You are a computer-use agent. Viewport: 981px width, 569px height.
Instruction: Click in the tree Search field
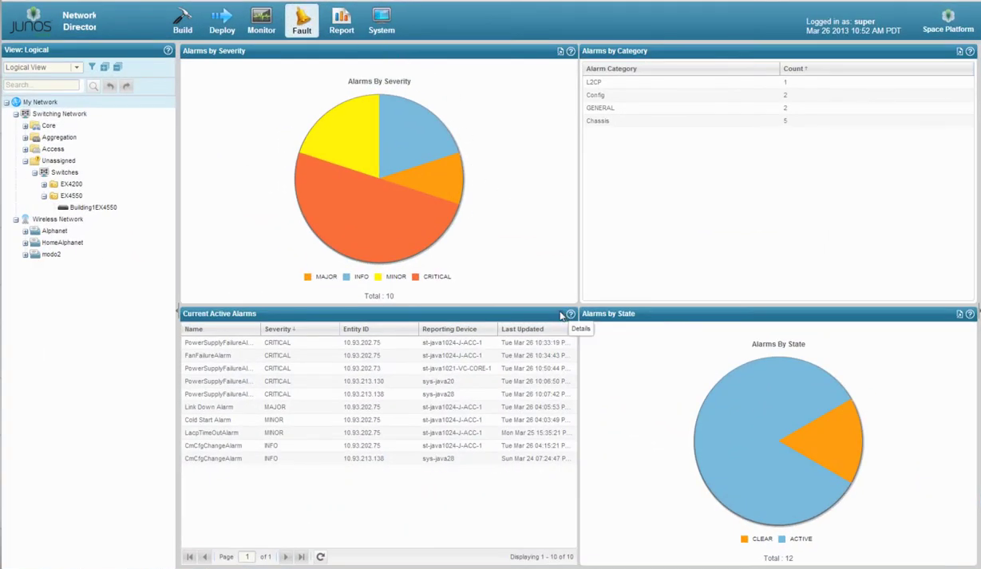click(42, 85)
